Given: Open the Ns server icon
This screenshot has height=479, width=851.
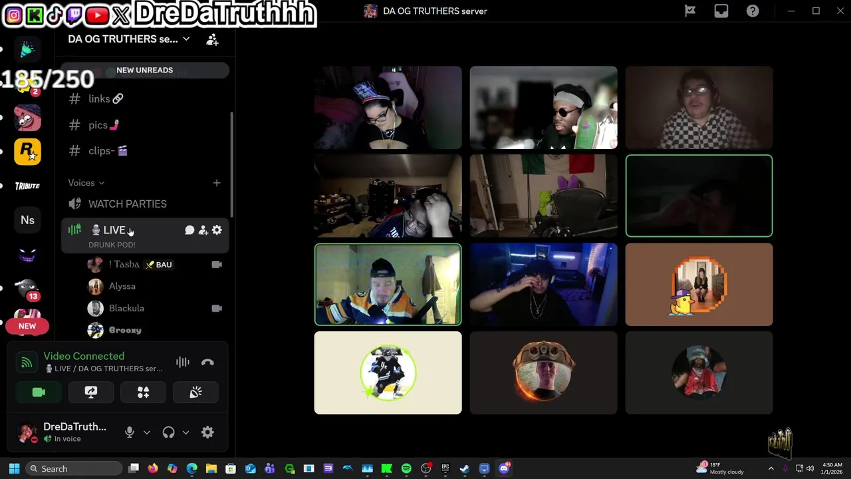Looking at the screenshot, I should point(27,220).
